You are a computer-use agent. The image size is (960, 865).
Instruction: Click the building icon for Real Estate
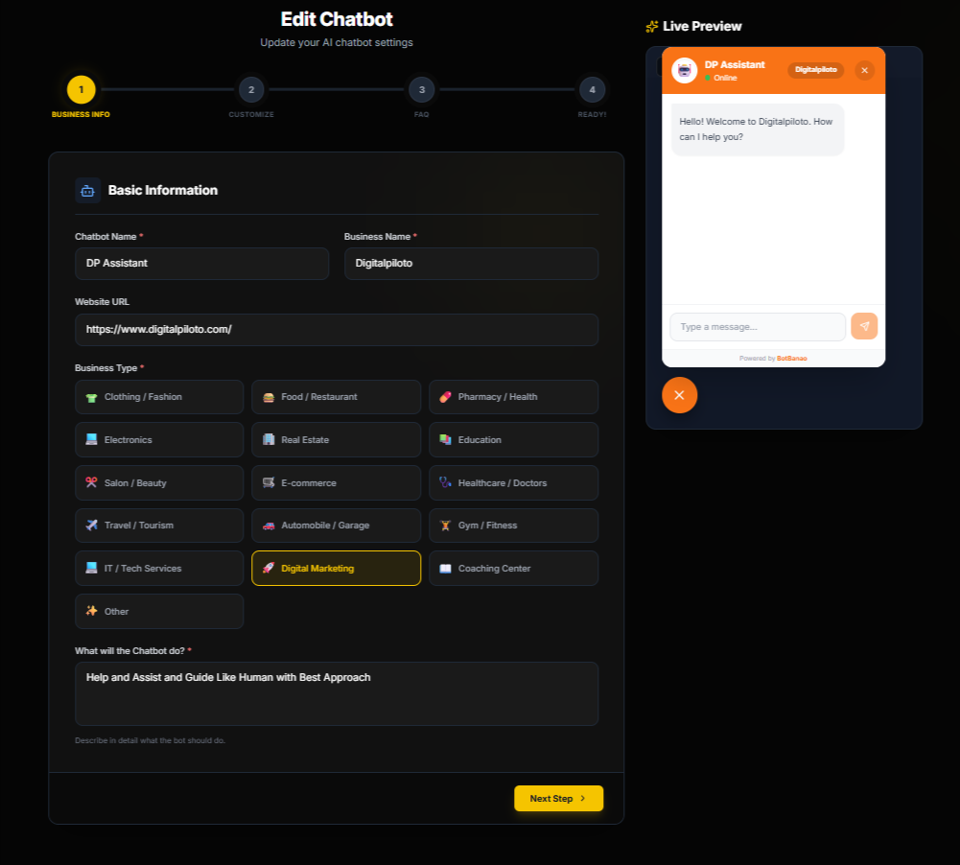pos(269,439)
